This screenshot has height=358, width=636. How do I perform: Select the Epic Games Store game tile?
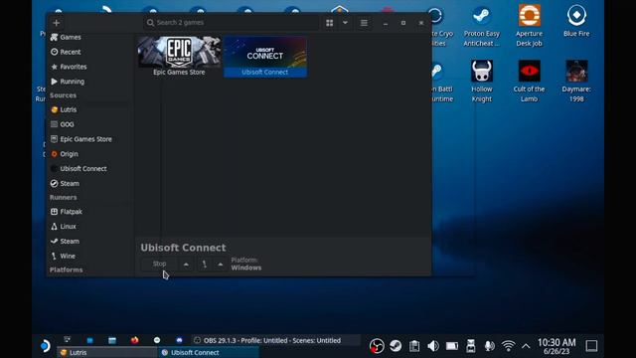click(x=179, y=57)
